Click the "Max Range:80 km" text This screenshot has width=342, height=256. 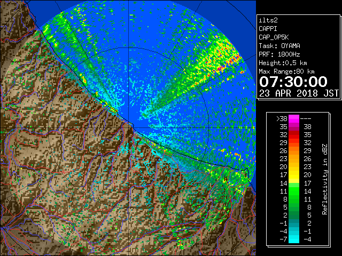(286, 71)
